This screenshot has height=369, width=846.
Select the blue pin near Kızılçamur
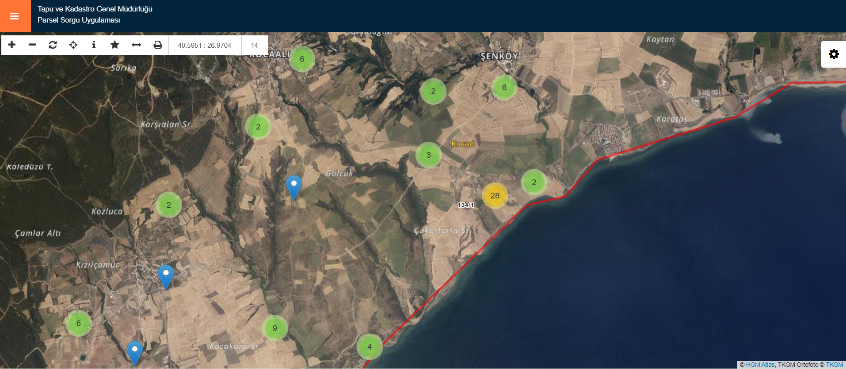click(x=166, y=276)
